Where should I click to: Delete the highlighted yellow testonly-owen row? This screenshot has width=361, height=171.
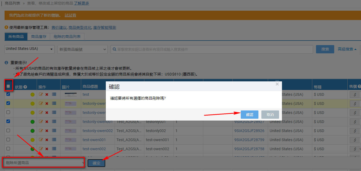47,104
